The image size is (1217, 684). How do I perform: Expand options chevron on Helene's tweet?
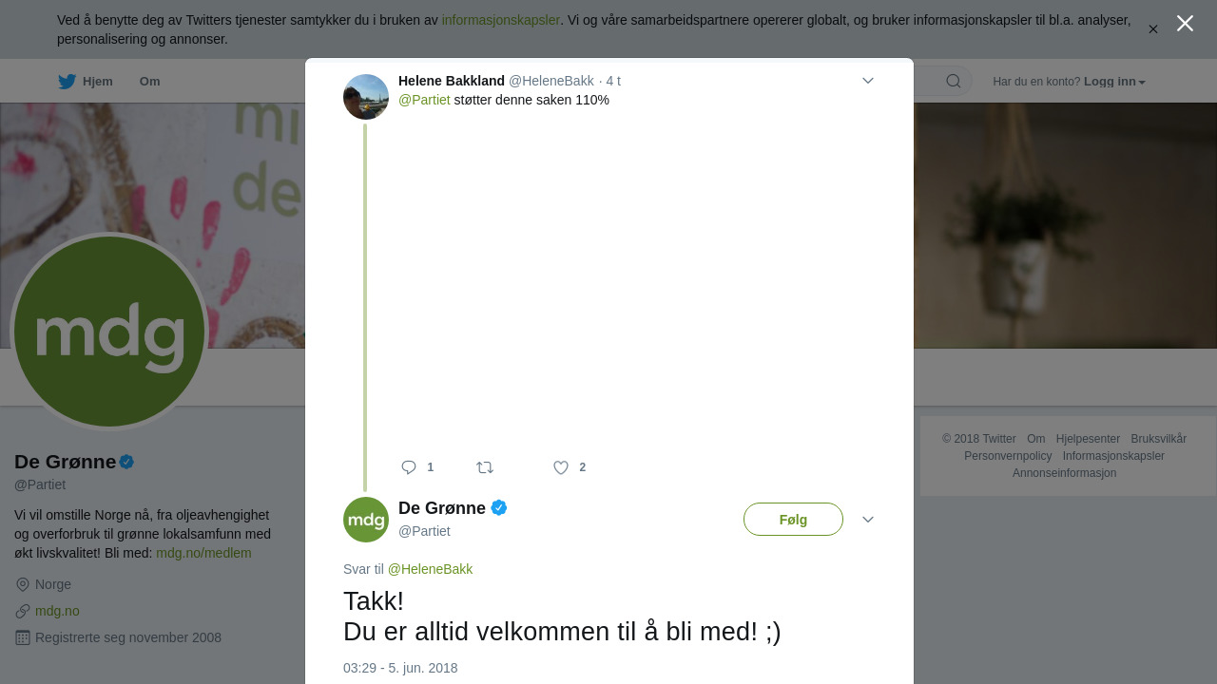coord(868,81)
